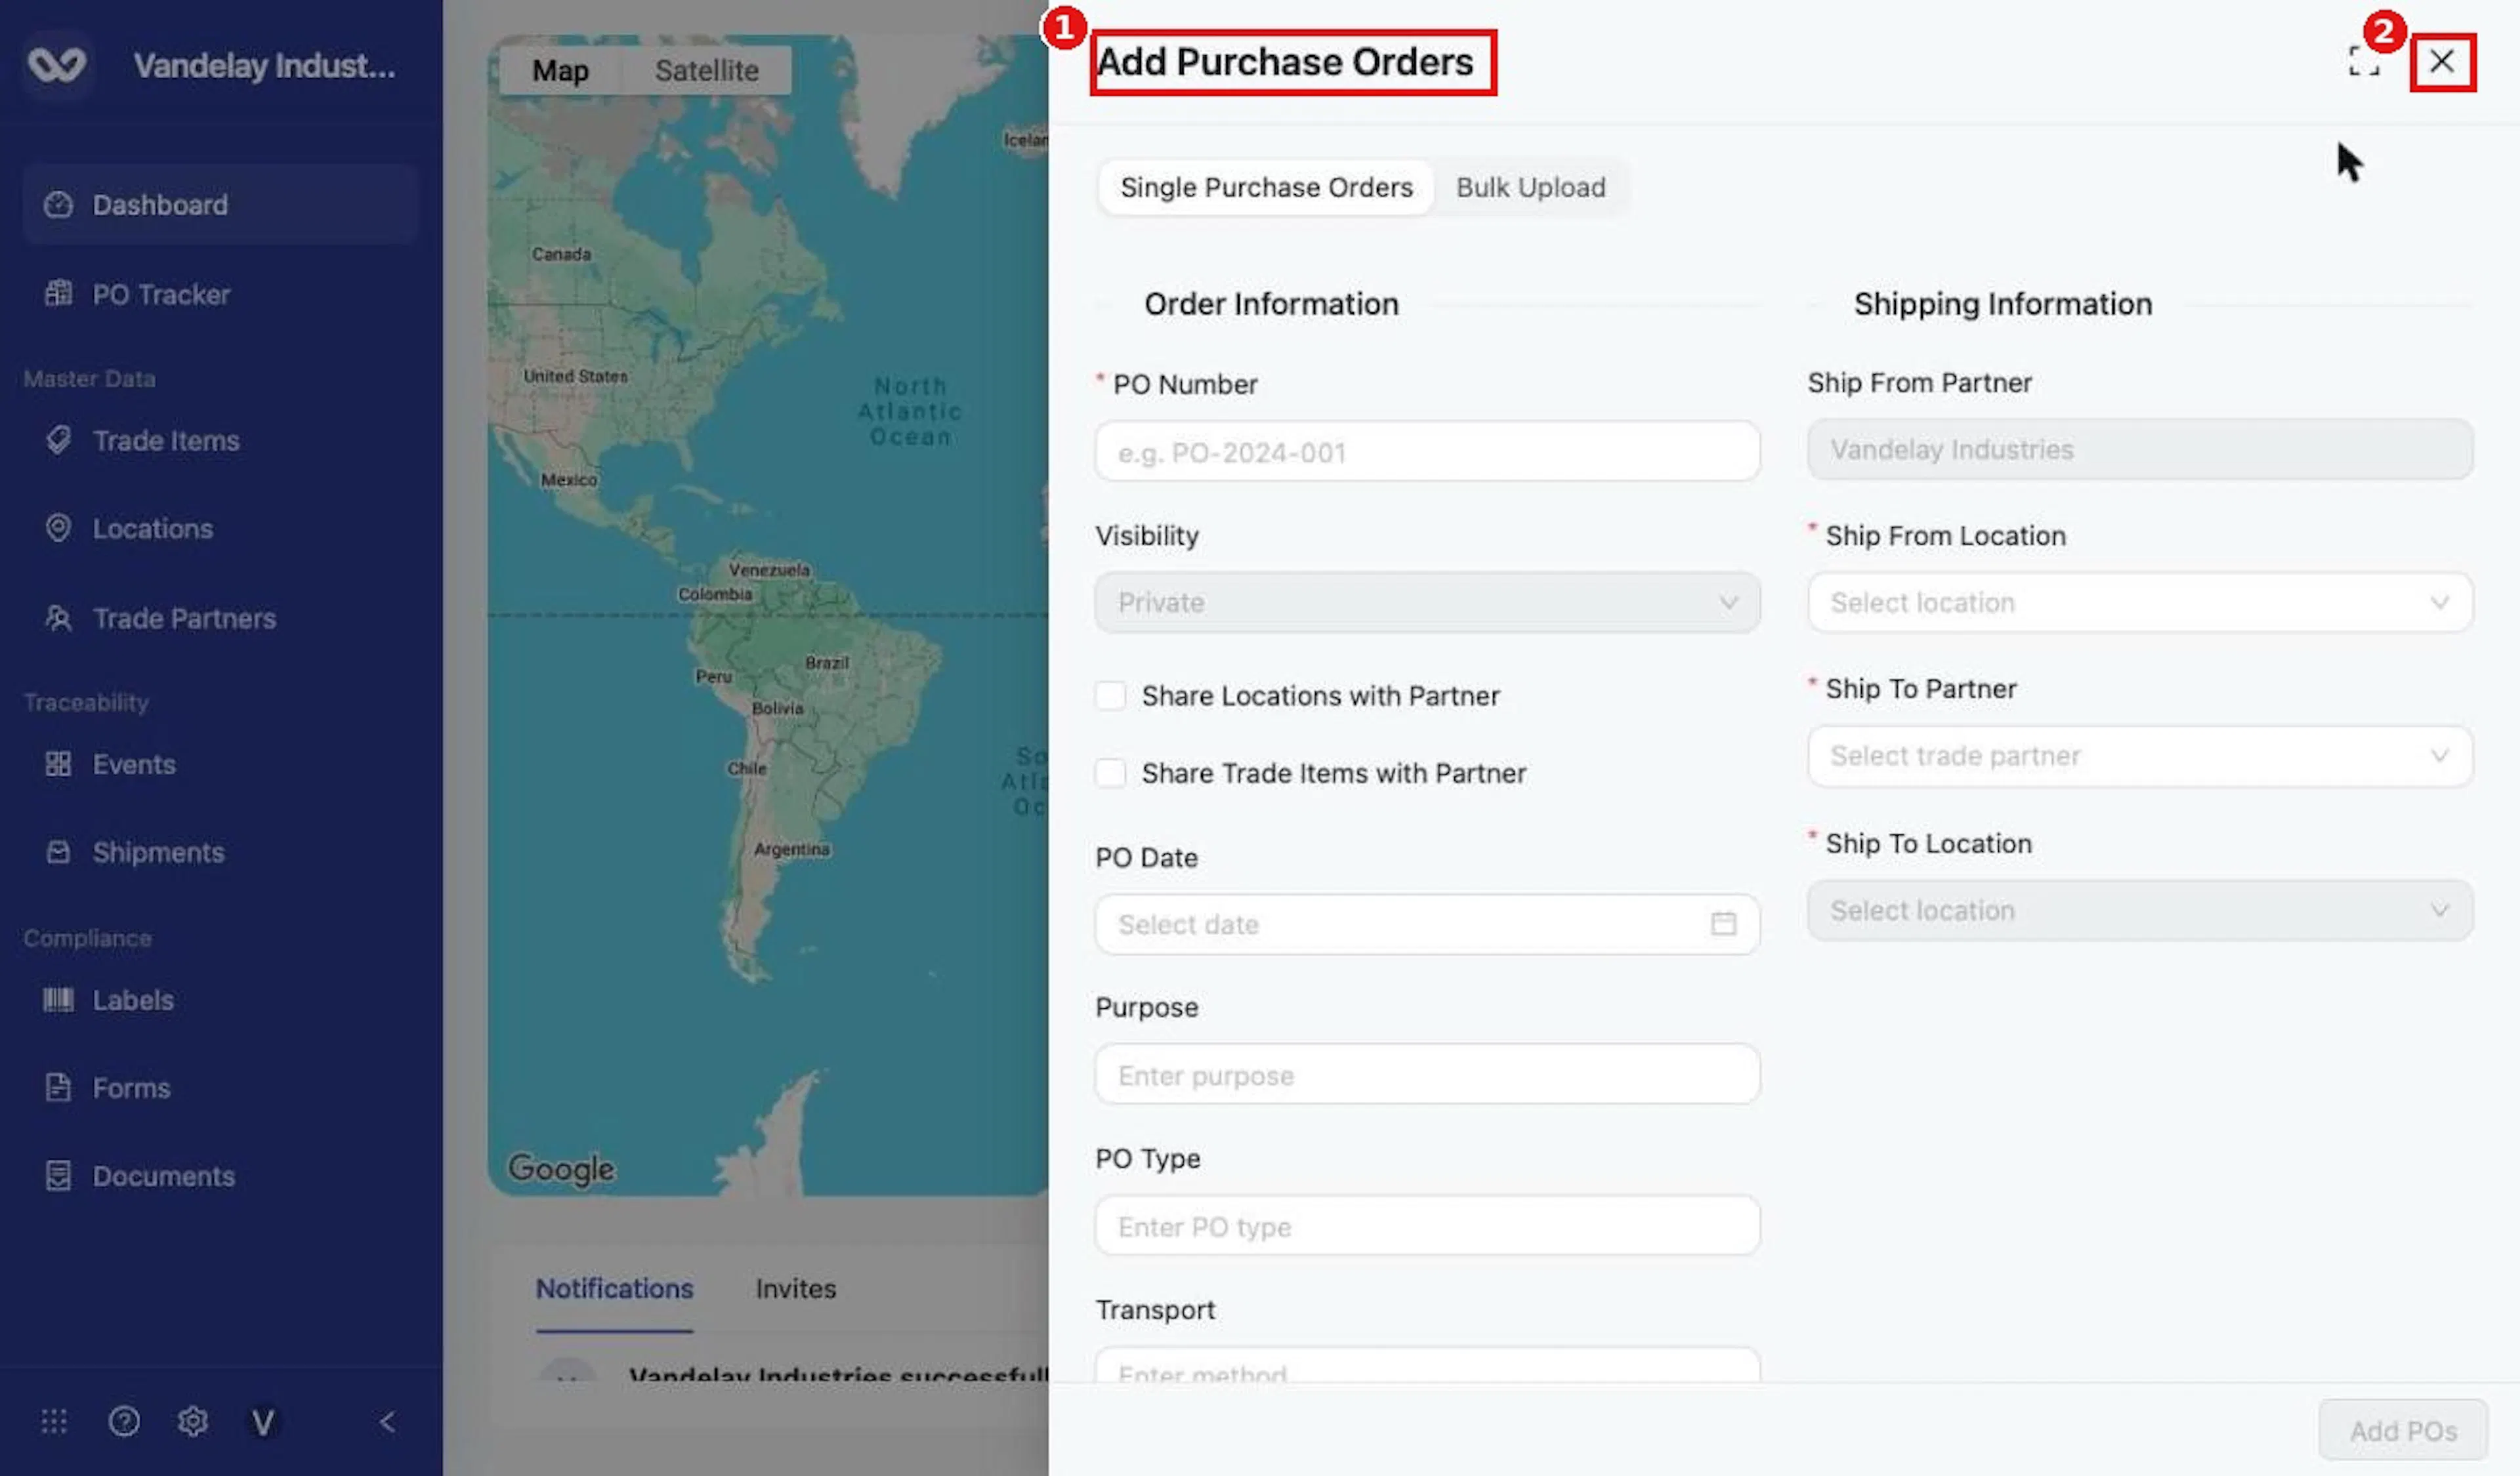This screenshot has height=1476, width=2520.
Task: Click the Add POs button
Action: (2403, 1431)
